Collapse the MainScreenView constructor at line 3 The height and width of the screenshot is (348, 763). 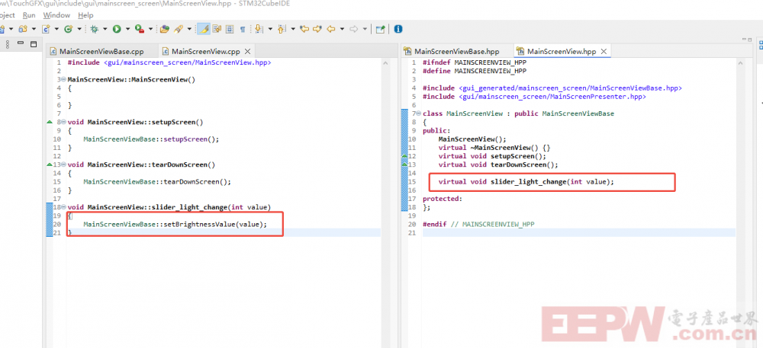pos(64,79)
